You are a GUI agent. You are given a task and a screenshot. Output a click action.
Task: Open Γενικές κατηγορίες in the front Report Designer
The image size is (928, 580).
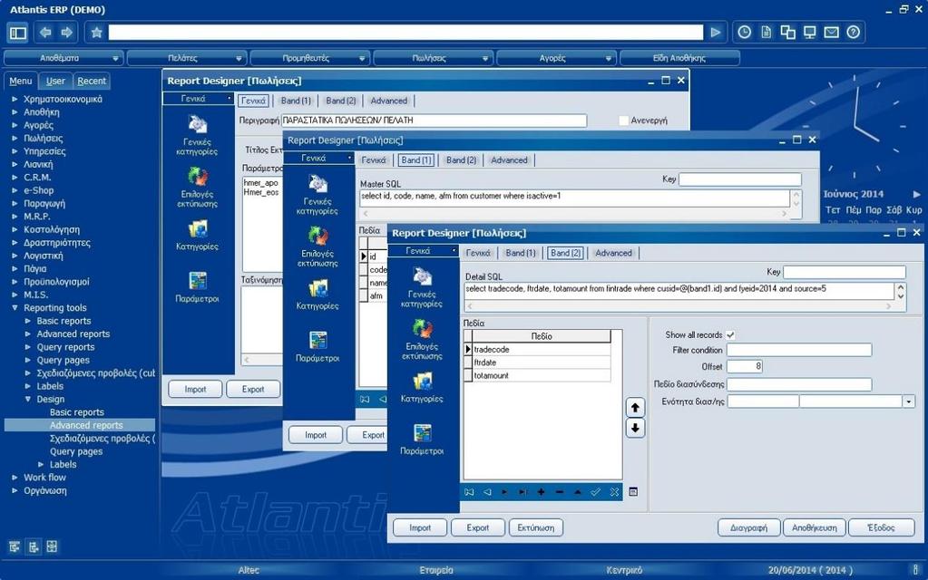(422, 288)
